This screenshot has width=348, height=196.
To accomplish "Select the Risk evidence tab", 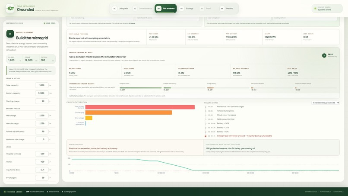I will (165, 9).
